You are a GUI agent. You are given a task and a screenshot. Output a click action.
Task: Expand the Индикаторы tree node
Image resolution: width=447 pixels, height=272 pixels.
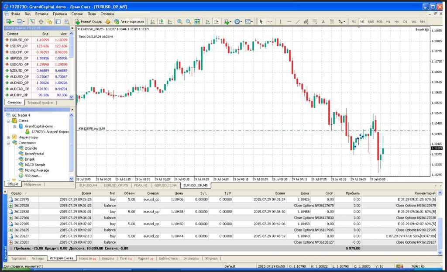pos(8,138)
